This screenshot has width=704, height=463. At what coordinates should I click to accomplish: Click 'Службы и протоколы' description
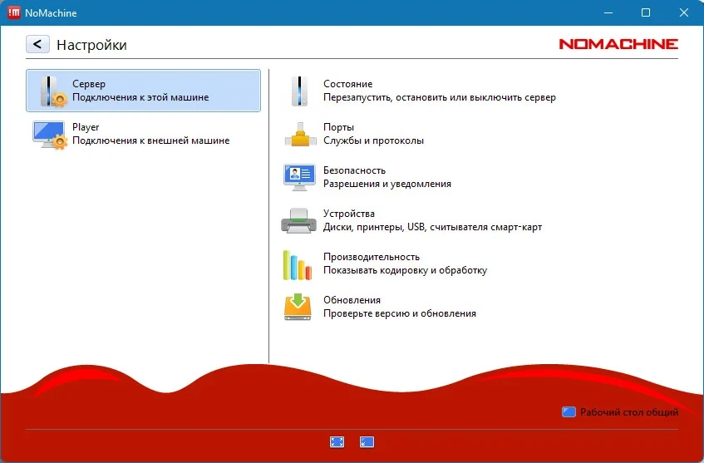(373, 140)
